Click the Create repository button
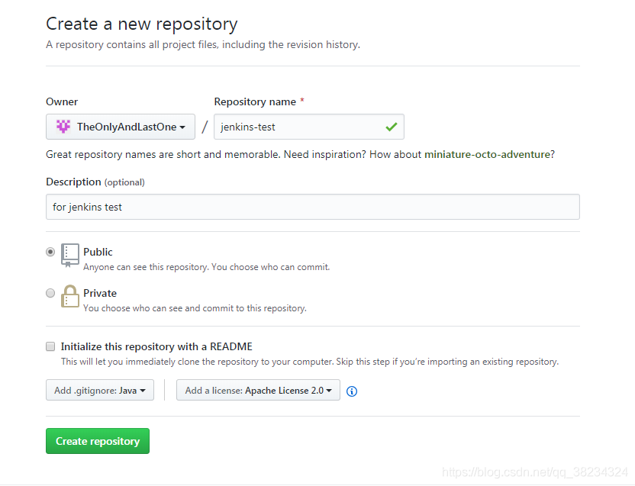 click(x=98, y=441)
